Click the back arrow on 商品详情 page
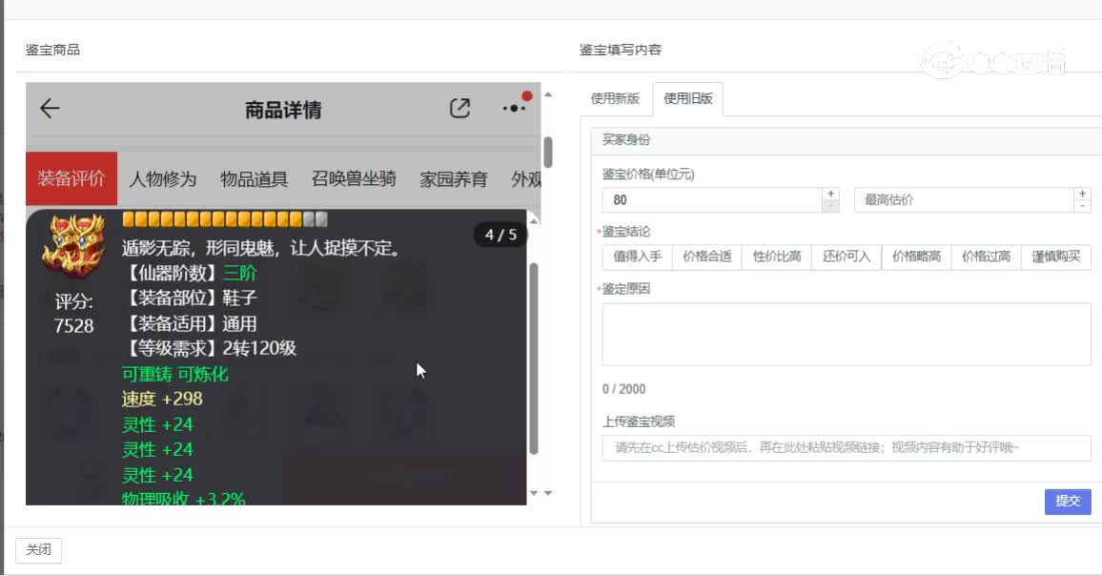 pos(48,109)
